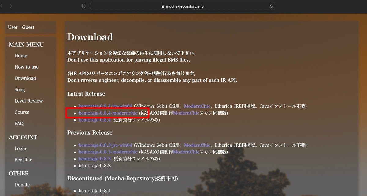Click the reverse engineer warning text

152,80
